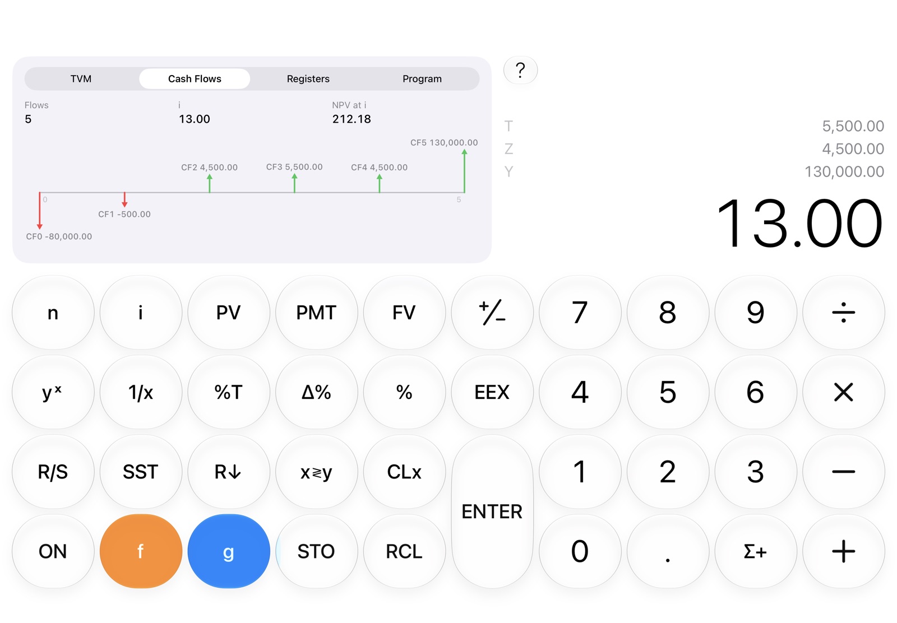
Task: Tap the EEX exponent key
Action: click(x=492, y=392)
